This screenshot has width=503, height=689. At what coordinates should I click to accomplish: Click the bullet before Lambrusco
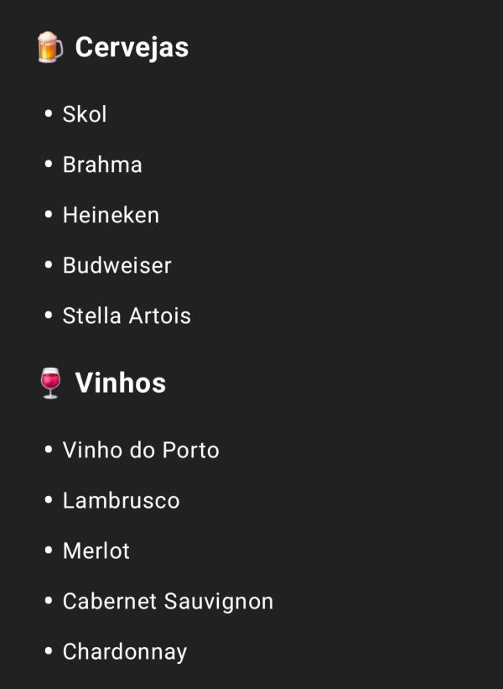[x=49, y=500]
